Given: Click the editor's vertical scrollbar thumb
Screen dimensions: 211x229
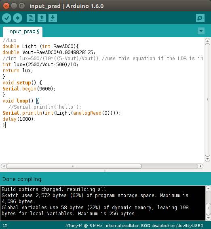Looking at the screenshot, I should point(207,100).
